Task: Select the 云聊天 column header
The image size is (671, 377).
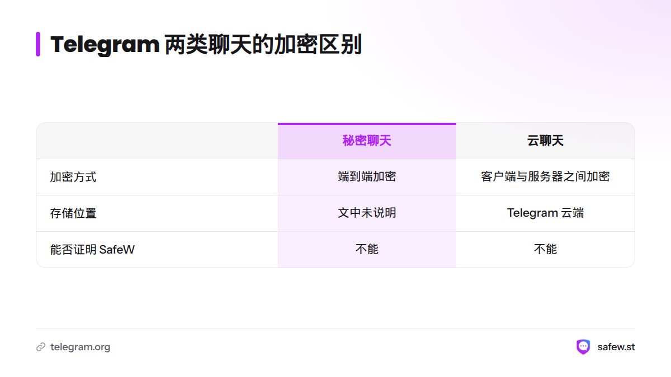Action: 545,141
